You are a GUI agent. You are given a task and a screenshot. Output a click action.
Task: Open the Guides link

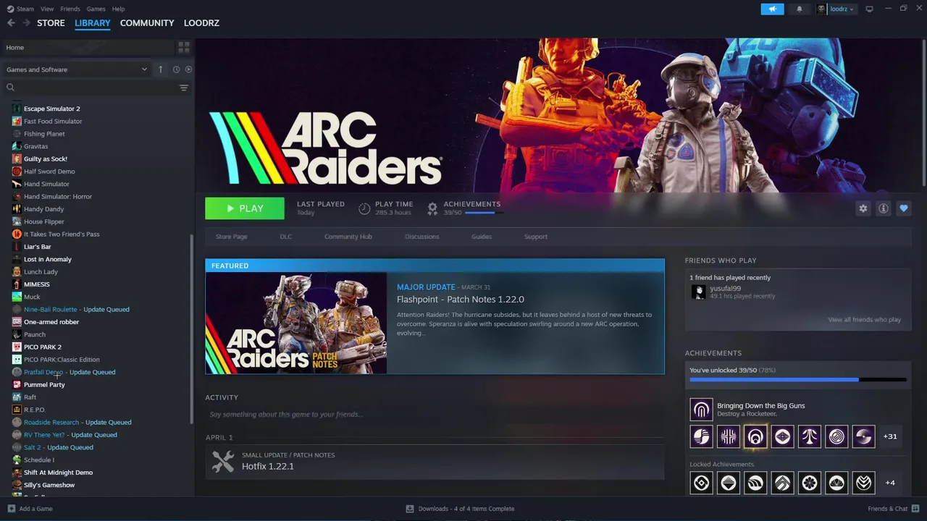click(482, 237)
